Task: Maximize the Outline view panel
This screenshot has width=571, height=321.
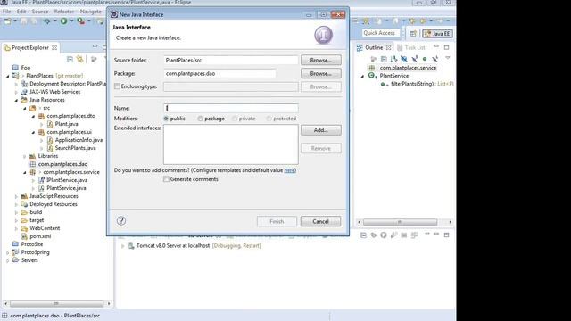Action: point(447,47)
